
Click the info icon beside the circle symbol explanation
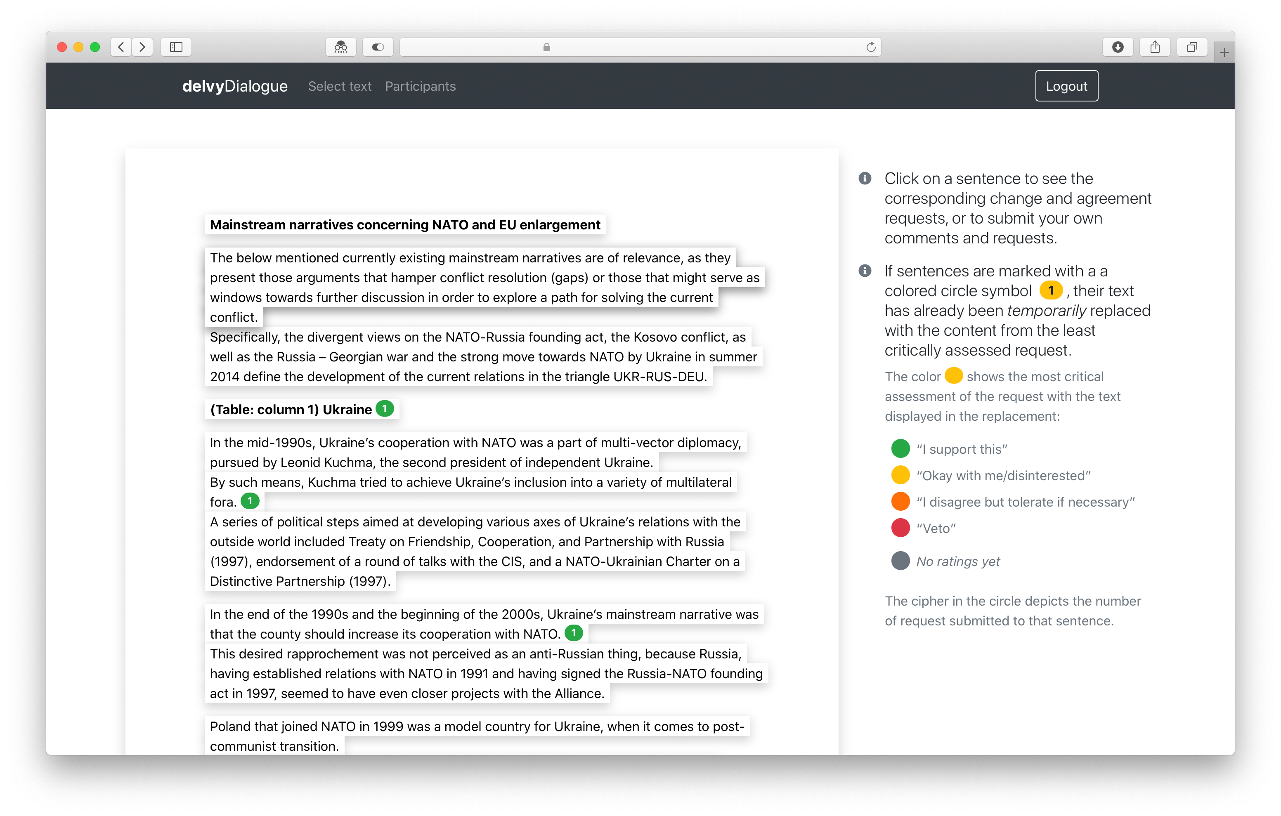click(x=865, y=271)
